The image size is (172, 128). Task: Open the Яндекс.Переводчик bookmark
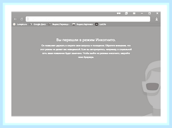59,24
